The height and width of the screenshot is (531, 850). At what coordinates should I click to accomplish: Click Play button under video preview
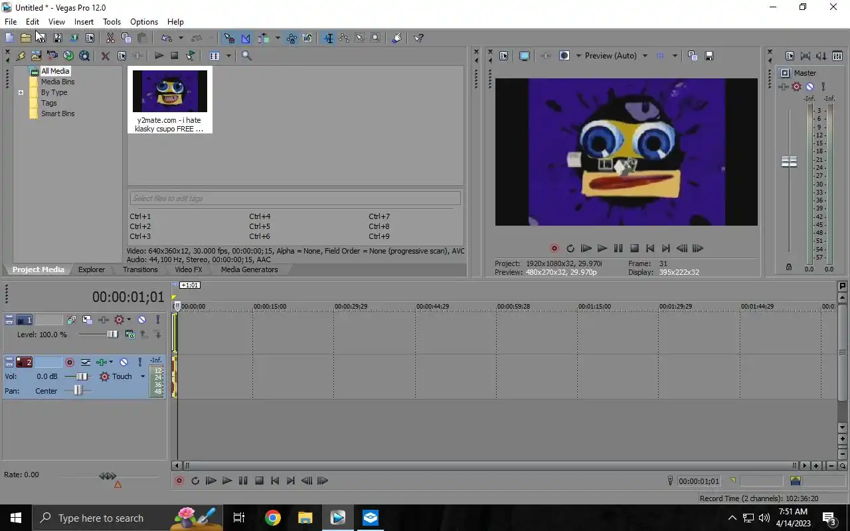[x=602, y=248]
